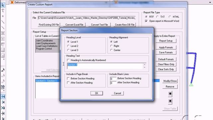Click Modify/Show button
This screenshot has height=120, width=213.
click(170, 81)
